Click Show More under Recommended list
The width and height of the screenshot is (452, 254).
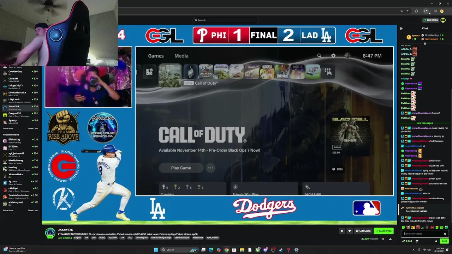[8, 210]
